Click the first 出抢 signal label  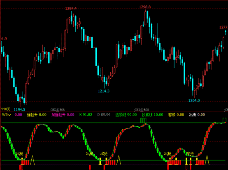[x=20, y=153]
